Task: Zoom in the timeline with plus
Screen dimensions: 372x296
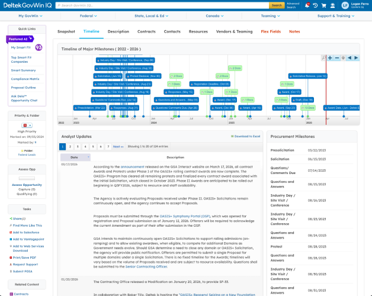Action: [x=330, y=58]
